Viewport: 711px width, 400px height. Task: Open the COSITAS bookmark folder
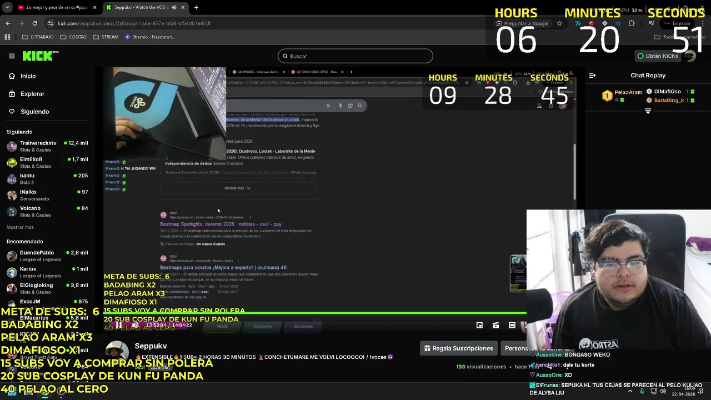[73, 37]
